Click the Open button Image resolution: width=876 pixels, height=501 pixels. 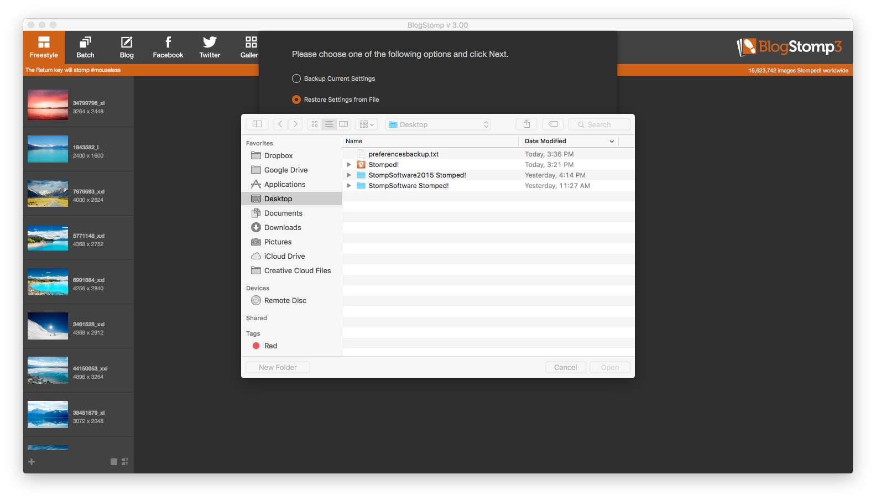(x=610, y=367)
